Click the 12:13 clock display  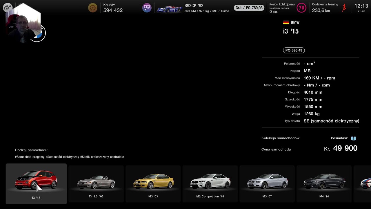point(361,6)
